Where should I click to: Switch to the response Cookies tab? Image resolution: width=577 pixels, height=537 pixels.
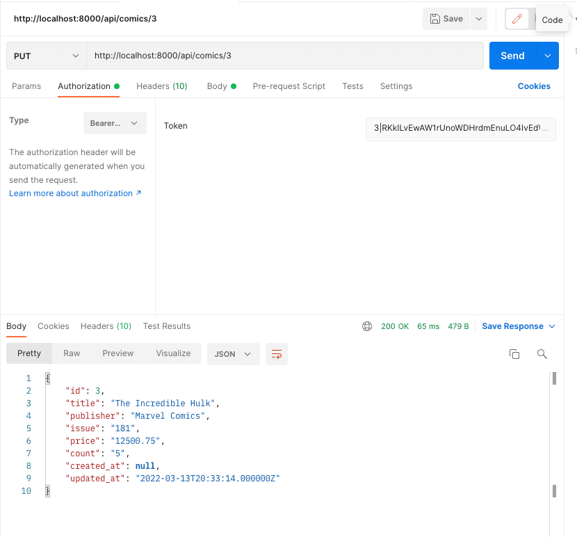(x=54, y=326)
